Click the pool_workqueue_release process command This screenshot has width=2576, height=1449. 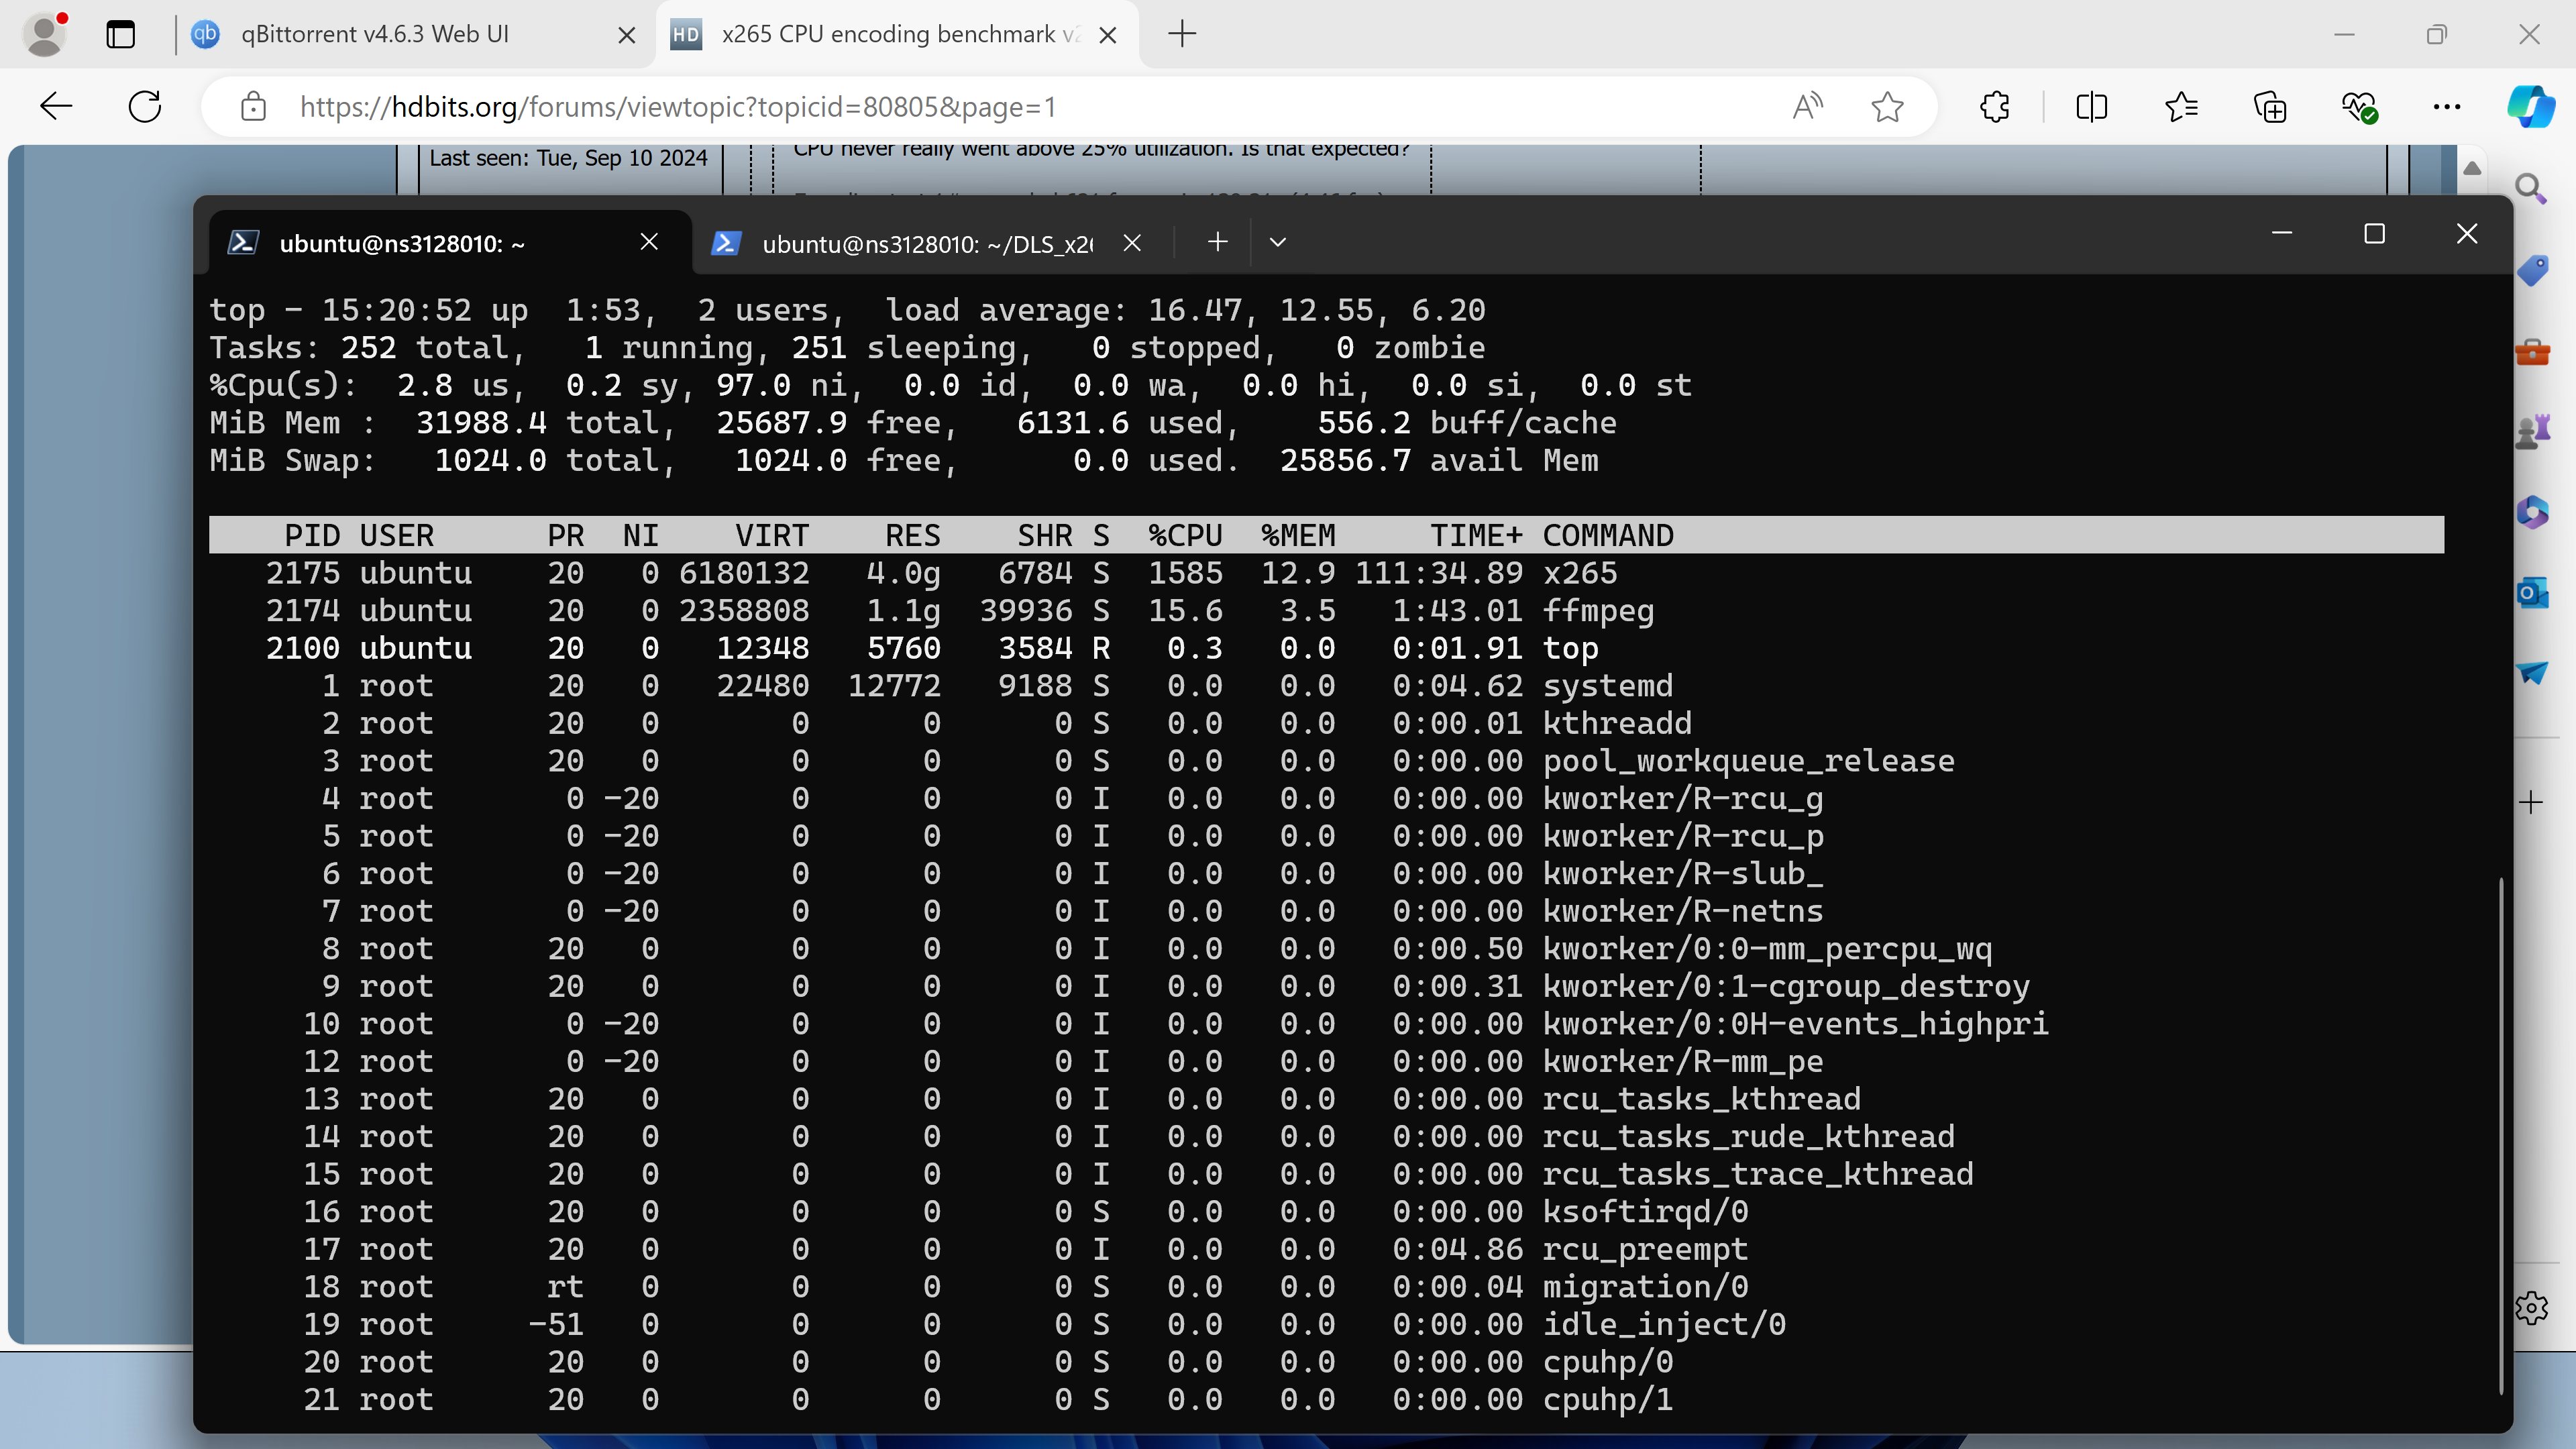[1748, 761]
